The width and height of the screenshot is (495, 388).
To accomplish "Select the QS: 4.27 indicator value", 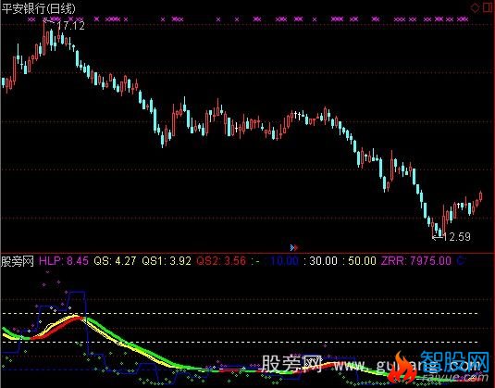I will pyautogui.click(x=115, y=261).
